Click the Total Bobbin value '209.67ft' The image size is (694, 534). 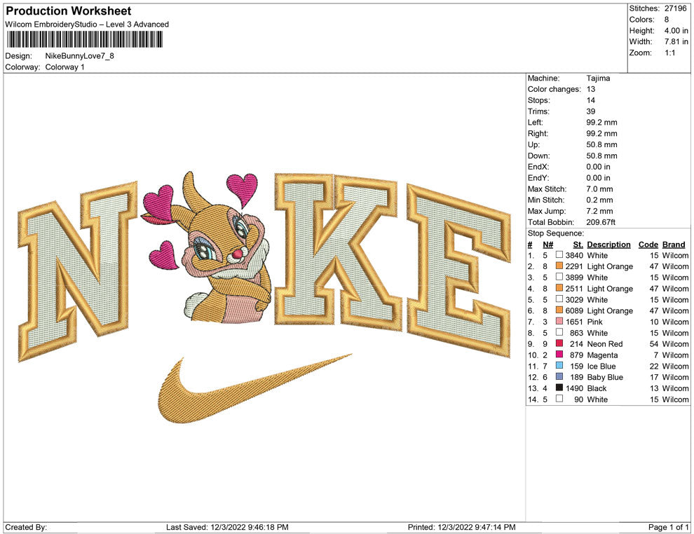click(601, 222)
